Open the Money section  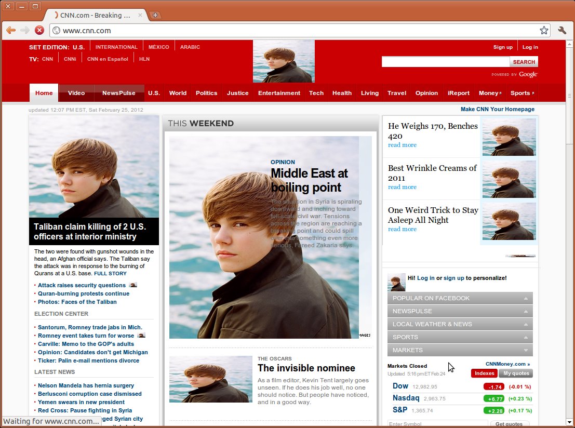[x=490, y=93]
